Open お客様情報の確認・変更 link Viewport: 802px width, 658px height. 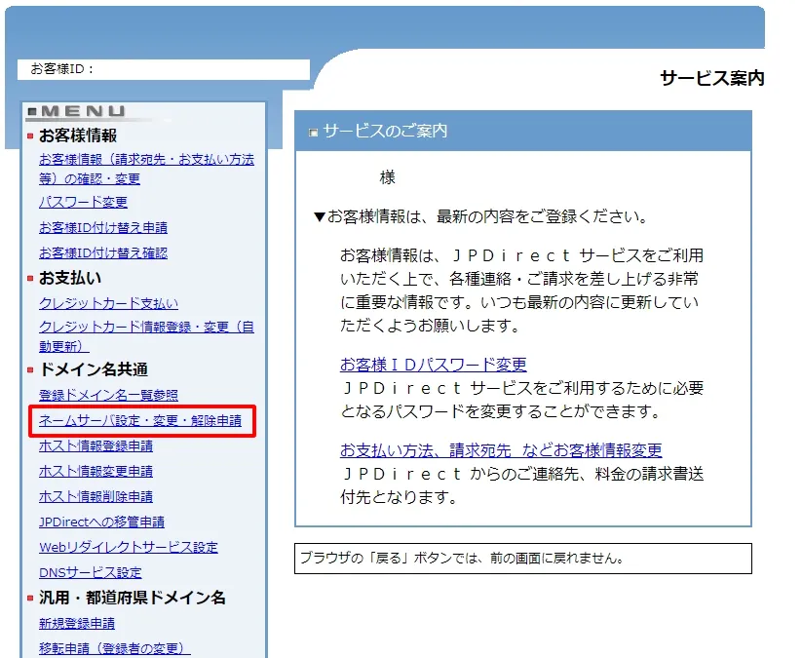(146, 169)
